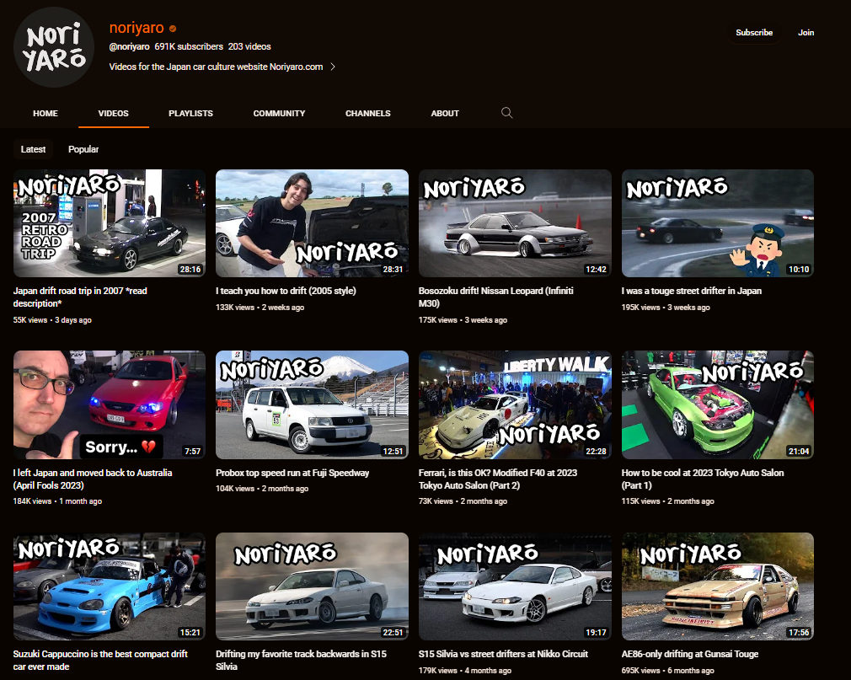Sort videos by Latest chip
The width and height of the screenshot is (851, 680).
[33, 149]
